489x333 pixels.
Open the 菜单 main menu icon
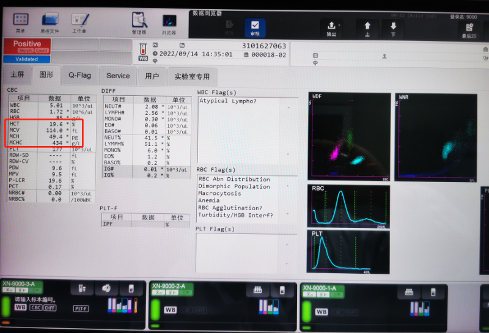tap(20, 23)
